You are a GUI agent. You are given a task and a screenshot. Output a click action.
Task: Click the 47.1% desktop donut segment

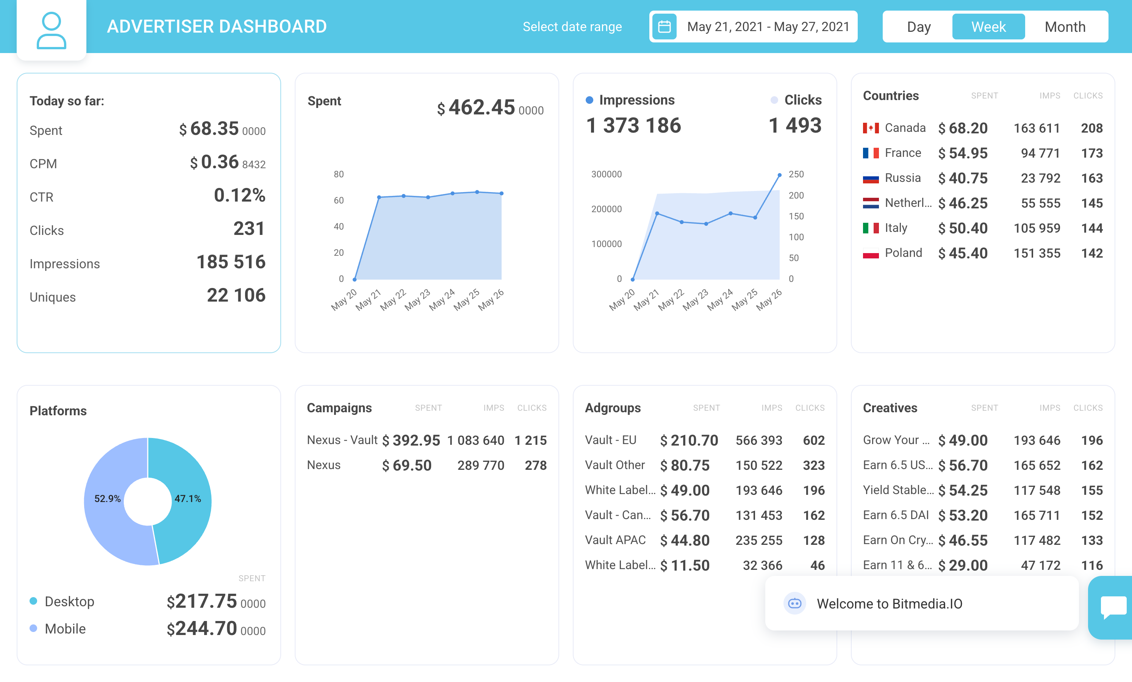click(188, 499)
